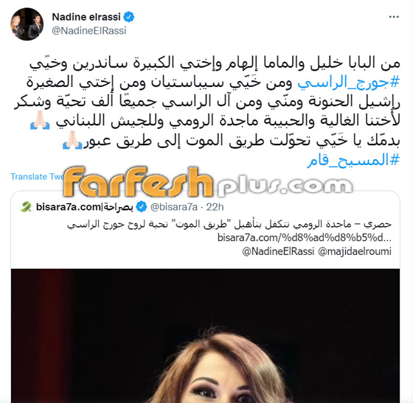The image size is (413, 403).
Task: Open the #جورج_الراسي hashtag
Action: pos(348,83)
